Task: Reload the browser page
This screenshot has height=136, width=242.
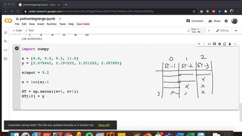Action: coord(18,11)
